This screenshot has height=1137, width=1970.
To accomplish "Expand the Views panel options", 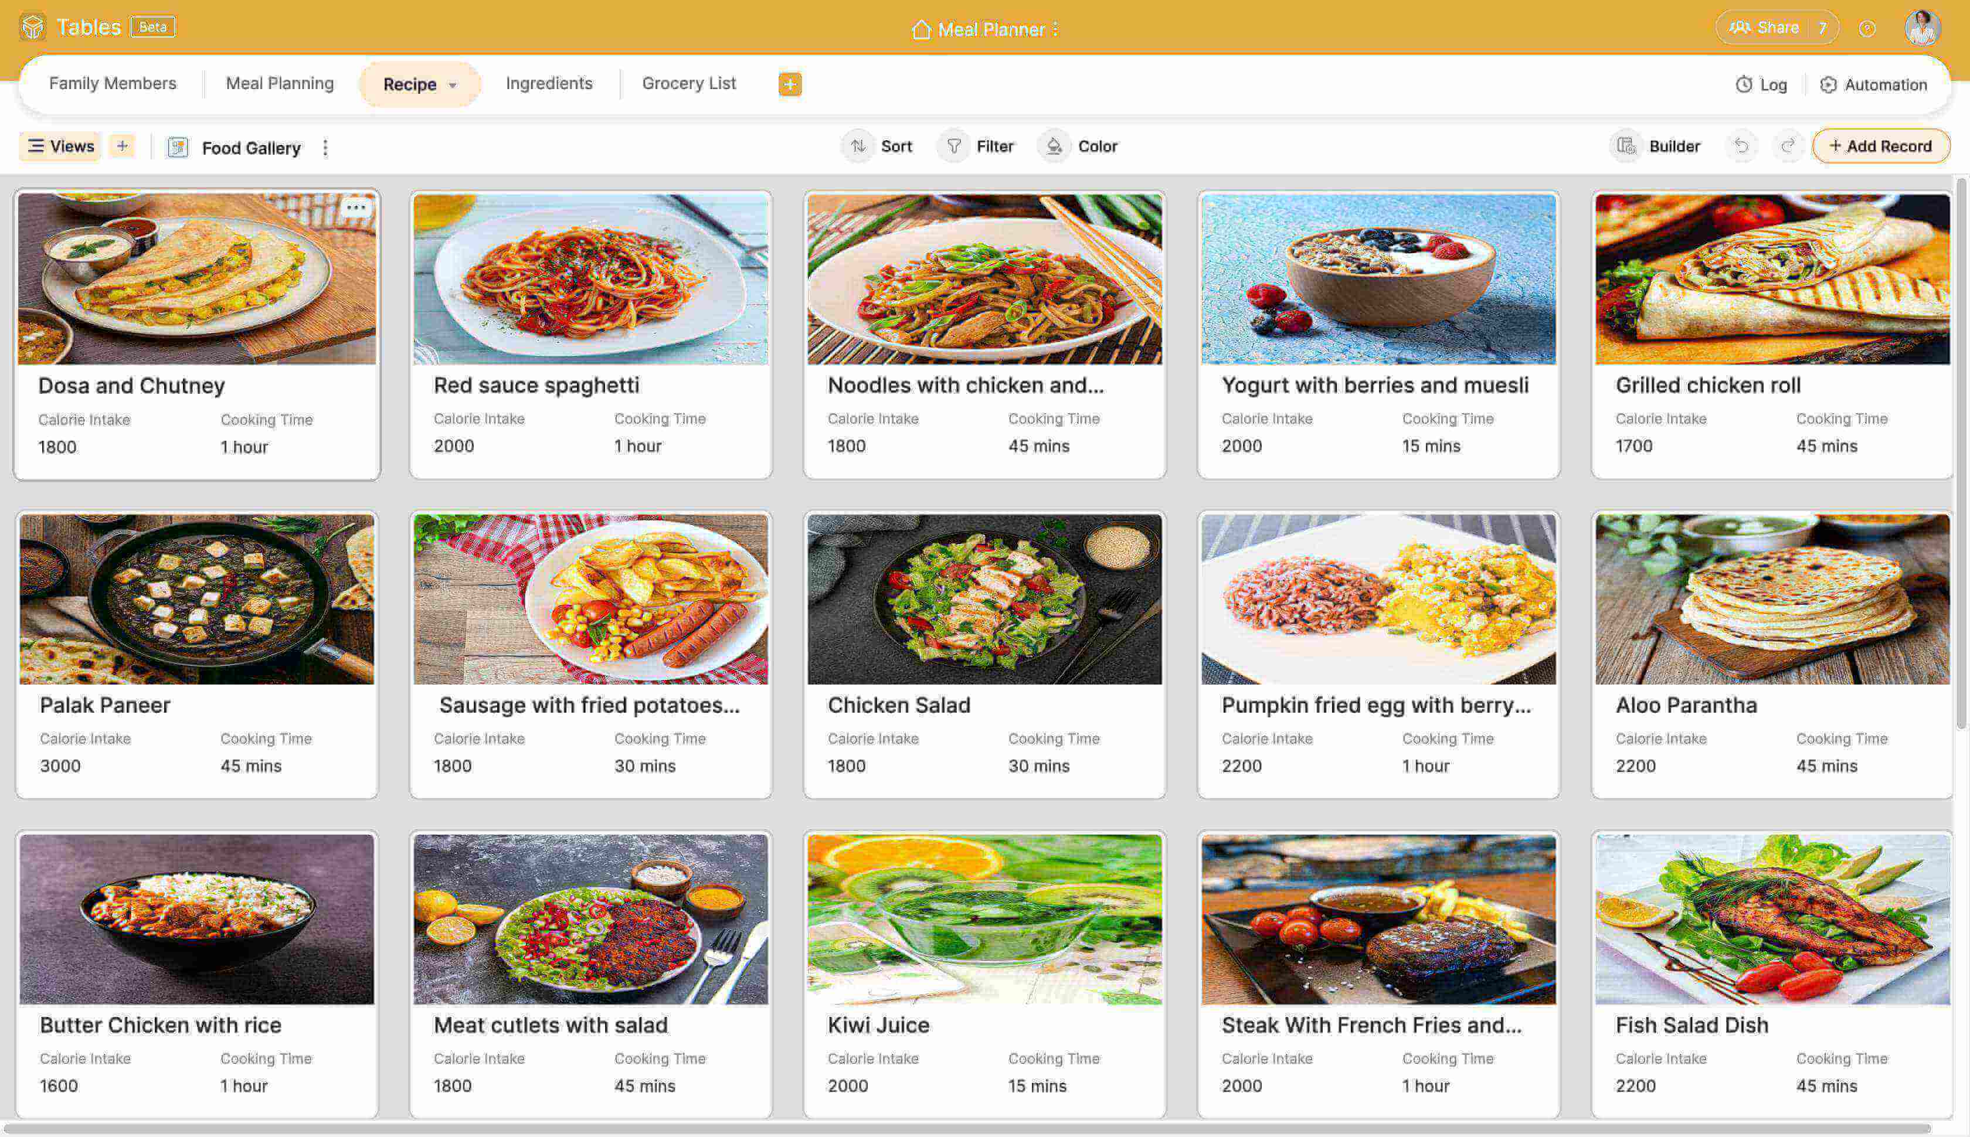I will pyautogui.click(x=61, y=146).
